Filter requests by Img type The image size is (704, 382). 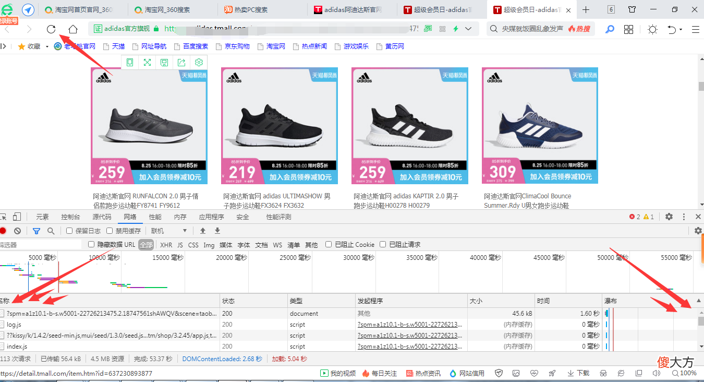pyautogui.click(x=209, y=245)
